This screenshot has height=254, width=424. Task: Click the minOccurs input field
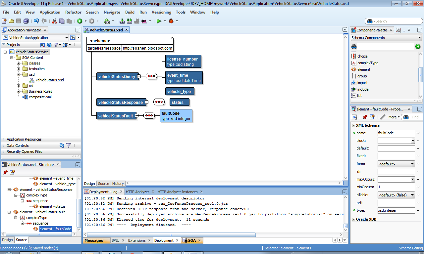396,187
